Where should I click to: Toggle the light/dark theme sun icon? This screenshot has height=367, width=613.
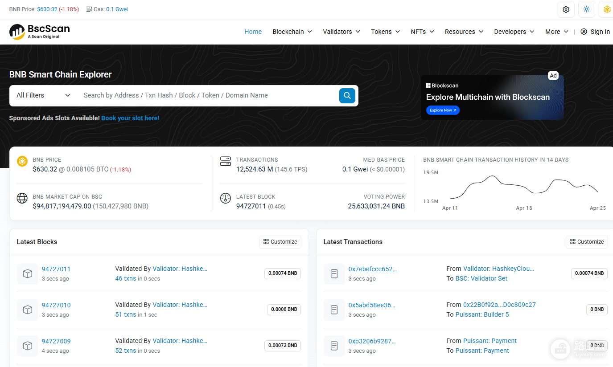click(586, 9)
